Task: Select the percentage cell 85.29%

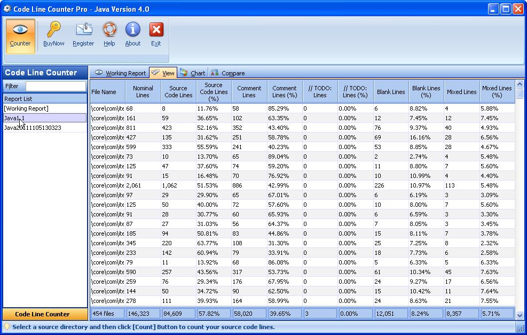Action: tap(285, 108)
